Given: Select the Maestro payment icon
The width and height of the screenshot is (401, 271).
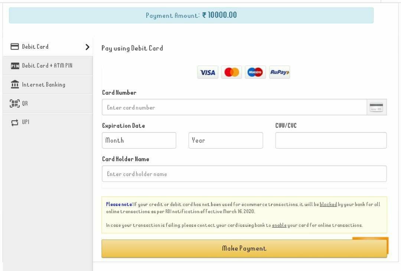Looking at the screenshot, I should pos(255,72).
